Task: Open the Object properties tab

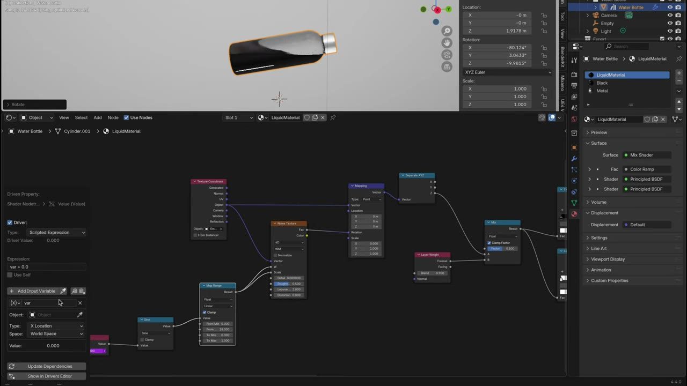Action: coord(574,147)
